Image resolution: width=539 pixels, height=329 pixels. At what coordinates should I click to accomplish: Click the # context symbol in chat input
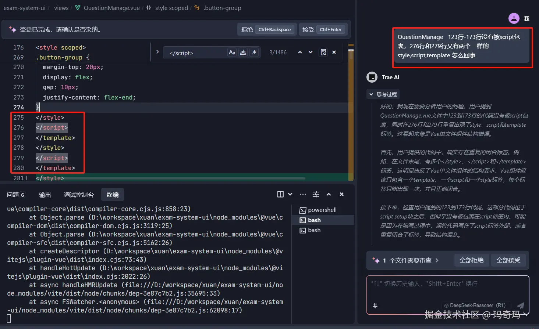coord(375,305)
